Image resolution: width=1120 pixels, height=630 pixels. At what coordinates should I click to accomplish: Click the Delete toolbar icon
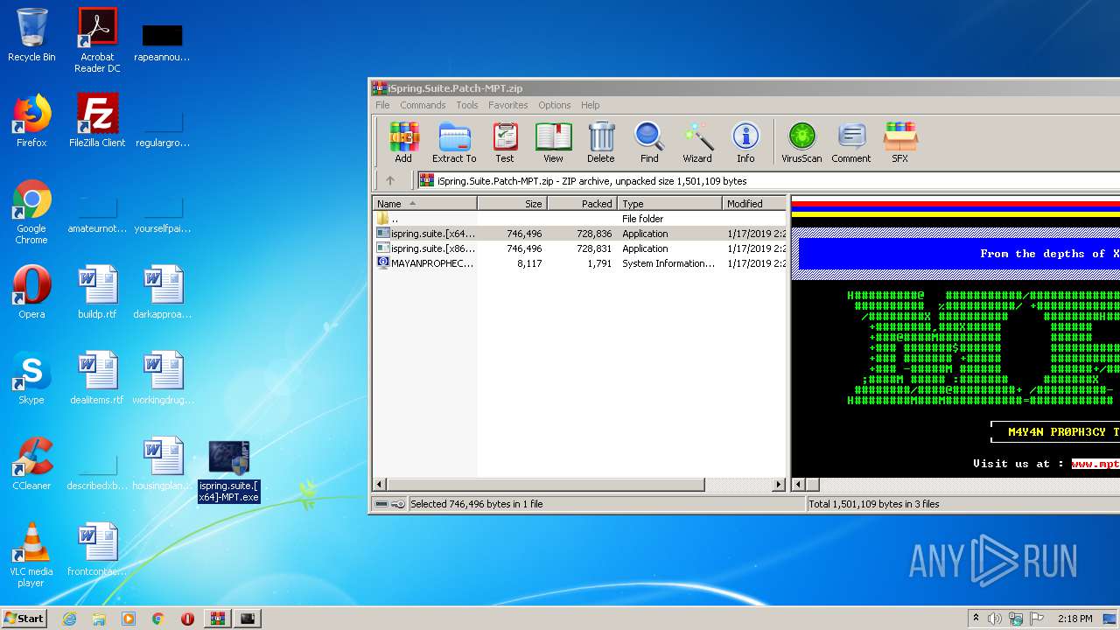pyautogui.click(x=601, y=143)
